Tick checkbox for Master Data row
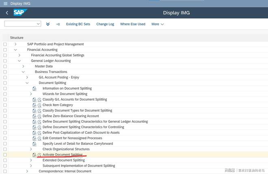The width and height of the screenshot is (268, 174). 5,66
